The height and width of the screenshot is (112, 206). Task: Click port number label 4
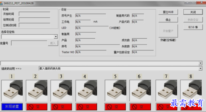[x=85, y=76]
